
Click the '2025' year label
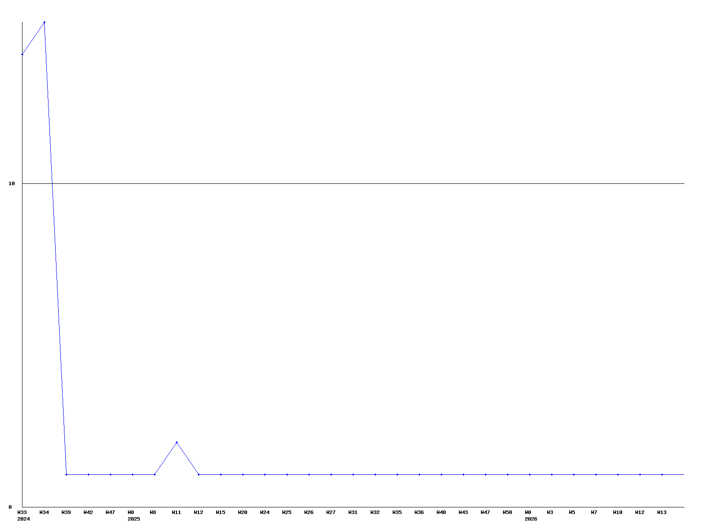134,519
